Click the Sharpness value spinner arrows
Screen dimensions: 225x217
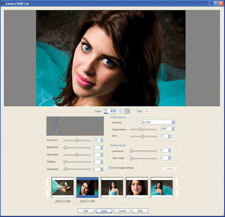pos(102,169)
